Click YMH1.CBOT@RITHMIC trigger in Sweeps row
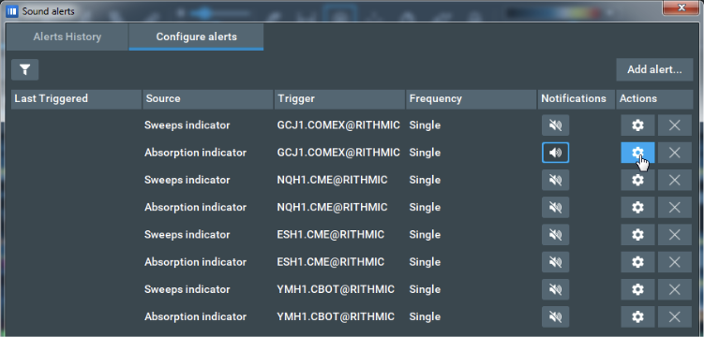Viewport: 704px width, 337px height. click(x=336, y=289)
